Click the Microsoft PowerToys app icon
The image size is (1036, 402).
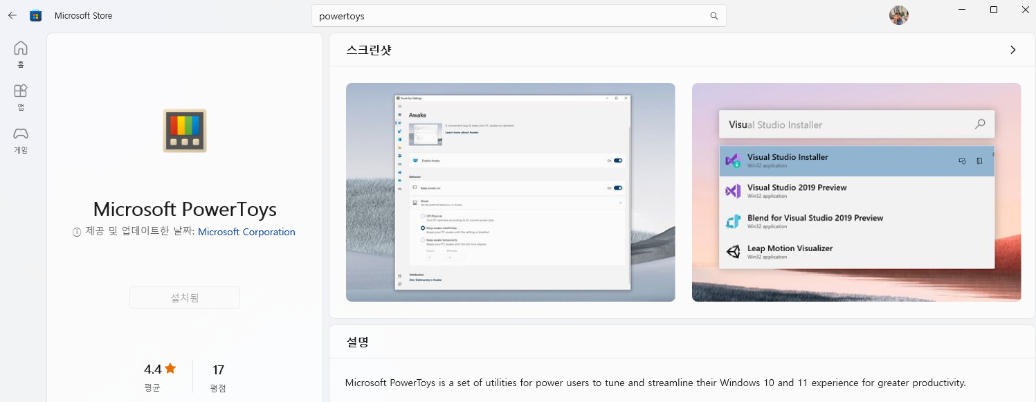pos(185,130)
